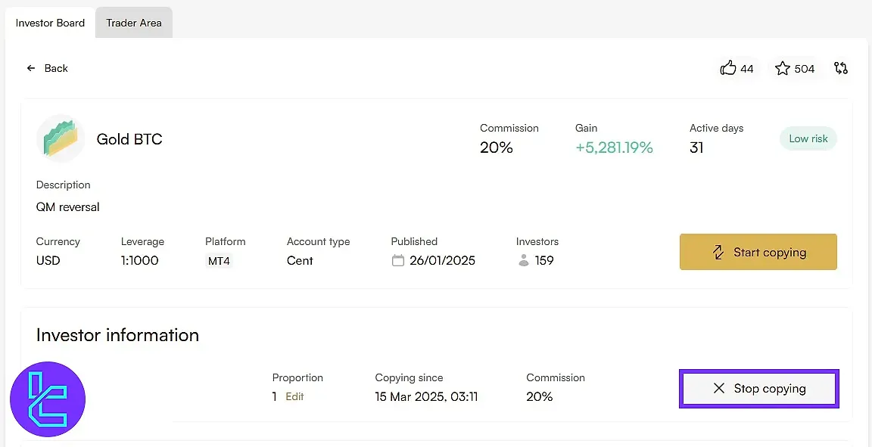Click the calendar icon beside the Published date
Screen dimensions: 872x447
pyautogui.click(x=397, y=260)
